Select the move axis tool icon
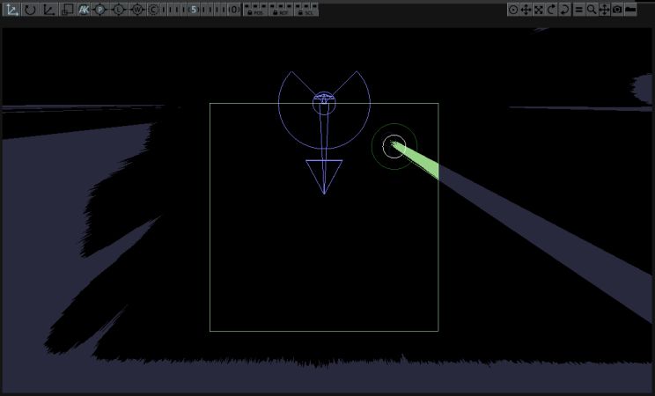This screenshot has height=396, width=655. [11, 10]
